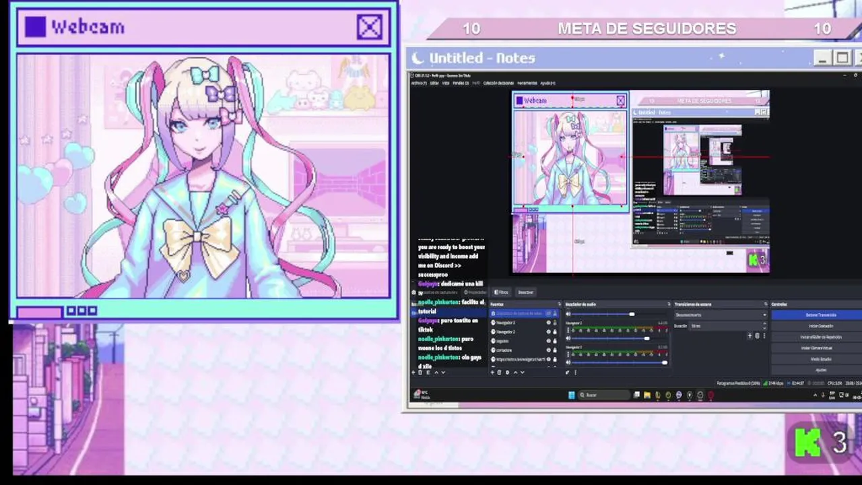The width and height of the screenshot is (862, 485).
Task: Increase transition Duración with up arrow
Action: 764,323
